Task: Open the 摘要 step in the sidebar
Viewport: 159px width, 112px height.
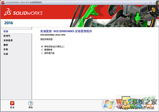Action: [6, 45]
